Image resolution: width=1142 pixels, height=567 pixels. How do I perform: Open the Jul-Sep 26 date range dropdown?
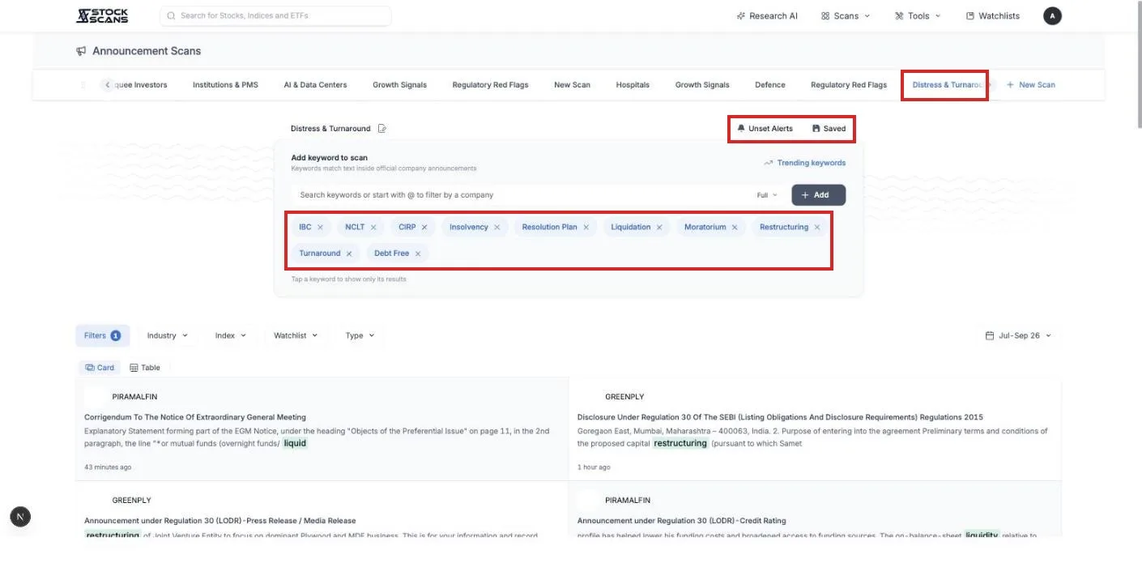[x=1018, y=335]
